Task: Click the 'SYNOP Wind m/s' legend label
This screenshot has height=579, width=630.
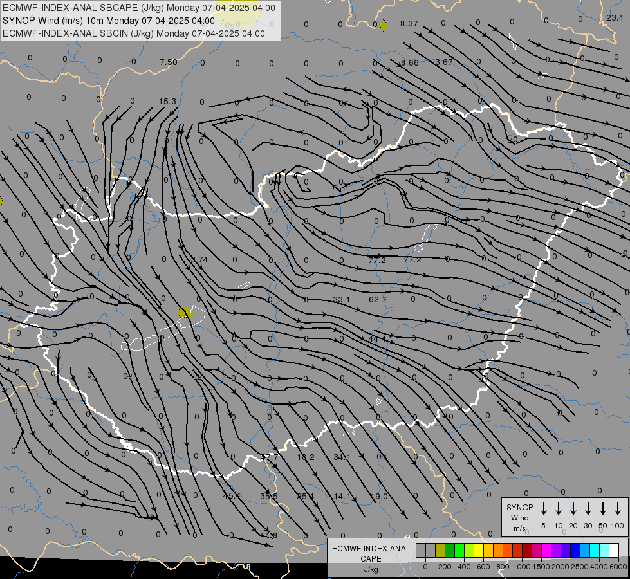Action: click(x=519, y=517)
